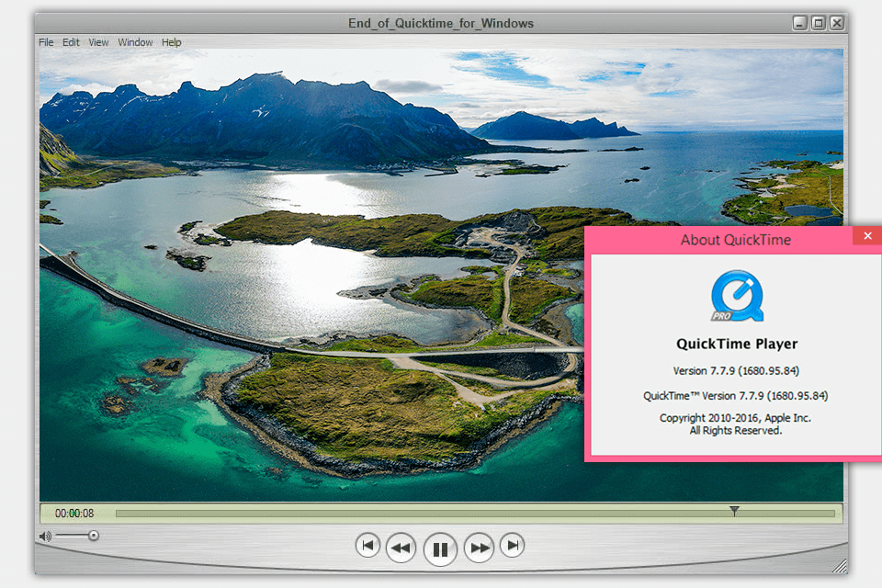Close the About QuickTime dialog

coord(867,236)
